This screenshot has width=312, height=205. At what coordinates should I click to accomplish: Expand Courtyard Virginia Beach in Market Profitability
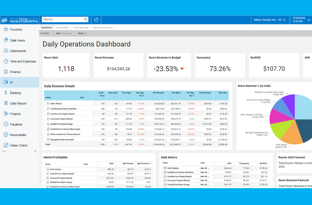(x=47, y=178)
